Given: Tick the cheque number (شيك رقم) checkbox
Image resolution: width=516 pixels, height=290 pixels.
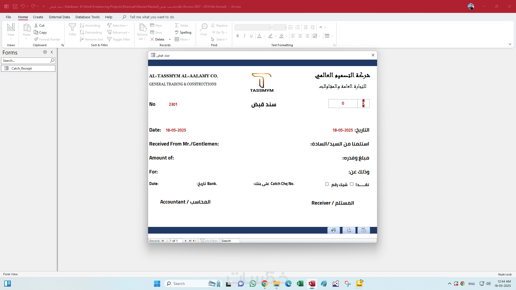Looking at the screenshot, I should (x=327, y=184).
